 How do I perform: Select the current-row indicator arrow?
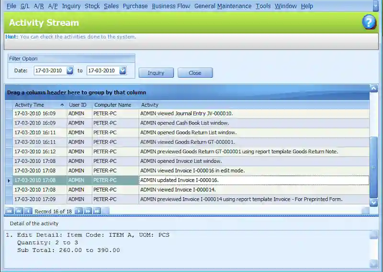[x=9, y=181]
